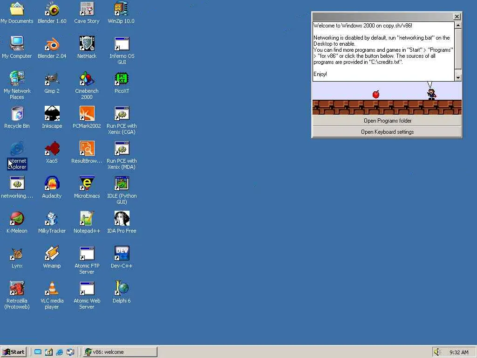
Task: Select My Network Places icon
Action: 17,78
